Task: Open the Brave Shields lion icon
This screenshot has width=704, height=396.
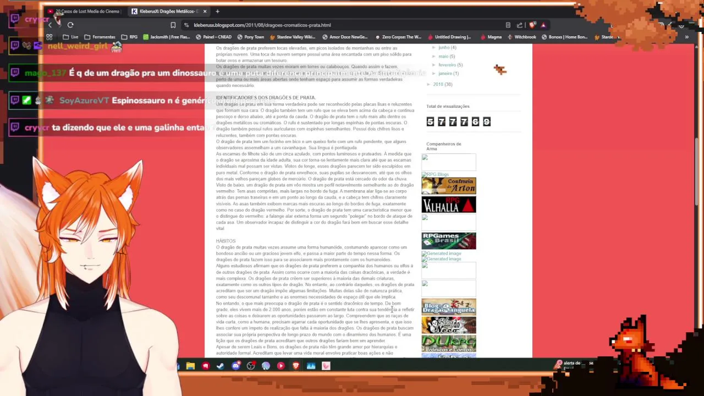Action: pos(532,25)
